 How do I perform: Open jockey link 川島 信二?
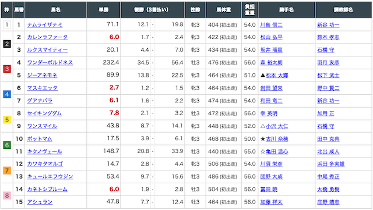(271, 25)
